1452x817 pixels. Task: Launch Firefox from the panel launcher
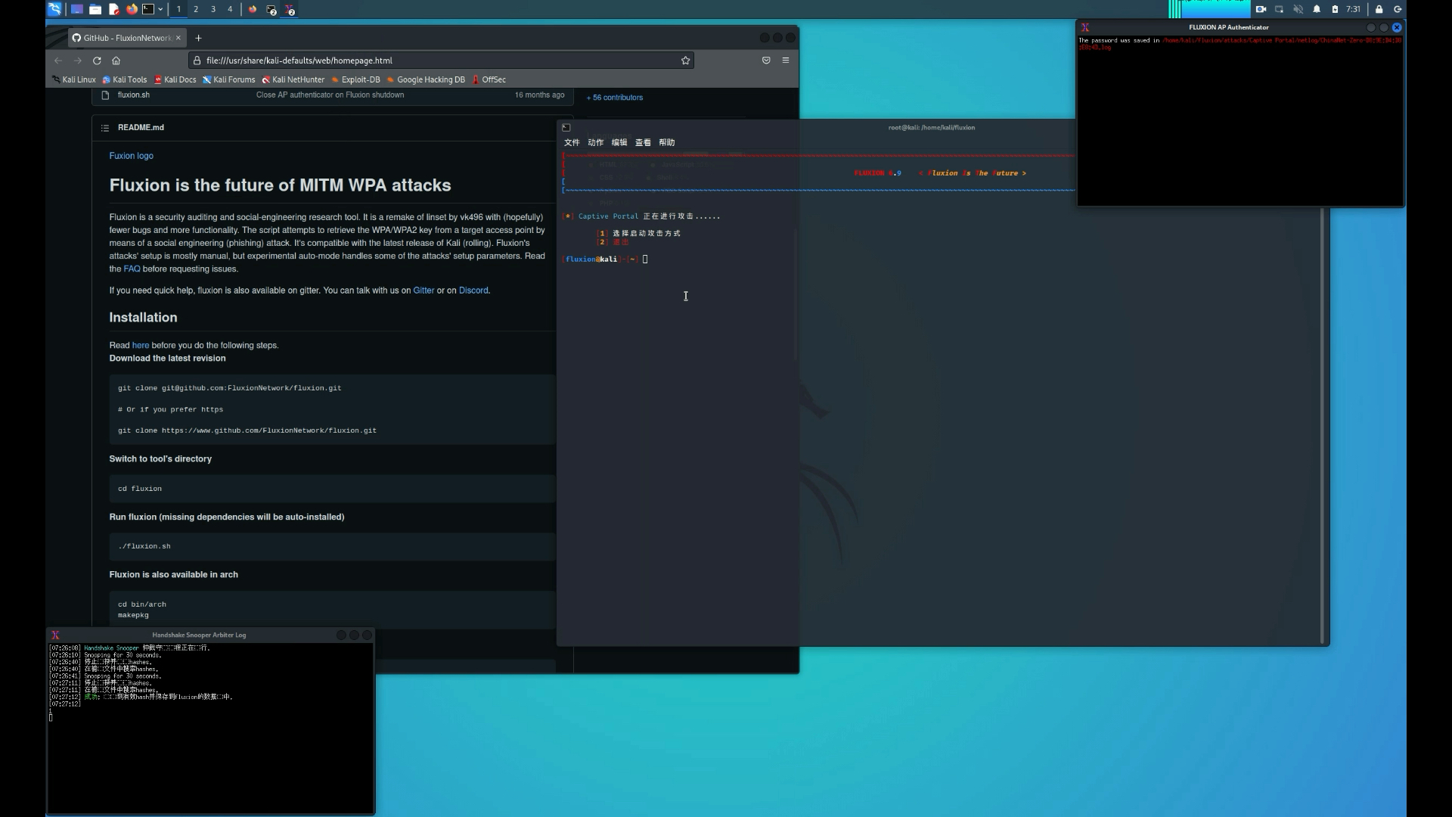132,9
